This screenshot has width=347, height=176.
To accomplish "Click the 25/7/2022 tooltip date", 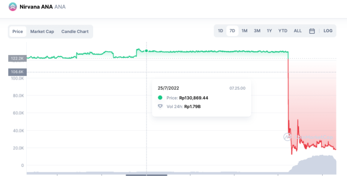I will coord(168,88).
